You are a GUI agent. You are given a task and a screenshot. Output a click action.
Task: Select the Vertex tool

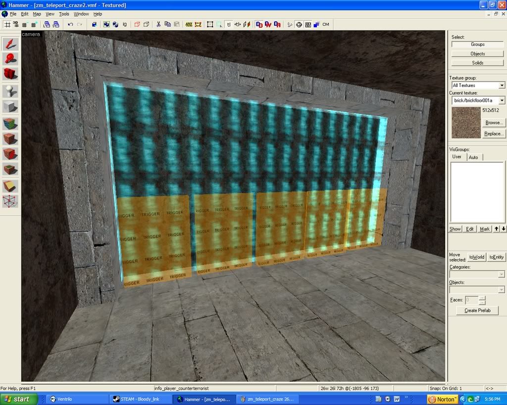10,201
